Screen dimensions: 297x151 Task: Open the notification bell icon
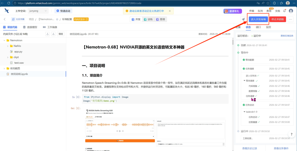coord(284,11)
